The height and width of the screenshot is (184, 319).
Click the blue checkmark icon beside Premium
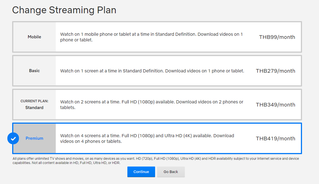tap(13, 138)
